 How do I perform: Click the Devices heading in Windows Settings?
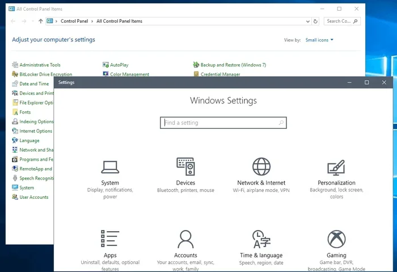pos(185,183)
